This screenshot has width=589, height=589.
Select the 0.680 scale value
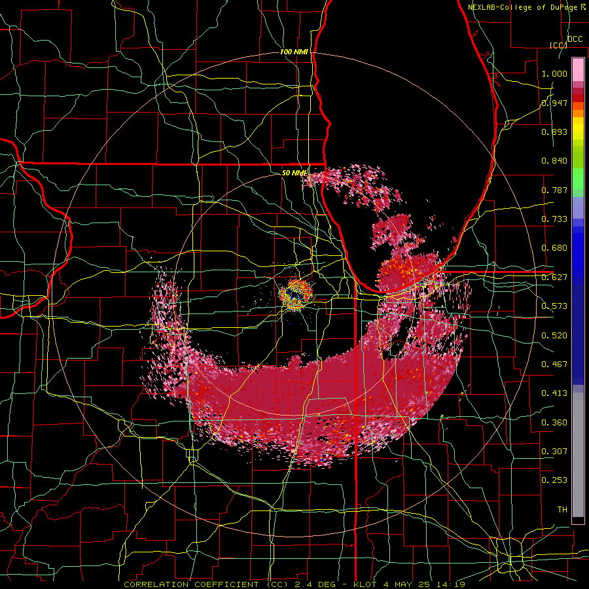[554, 248]
